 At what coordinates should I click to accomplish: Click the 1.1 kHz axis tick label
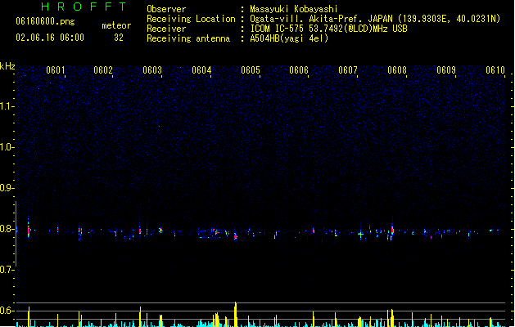(x=7, y=106)
